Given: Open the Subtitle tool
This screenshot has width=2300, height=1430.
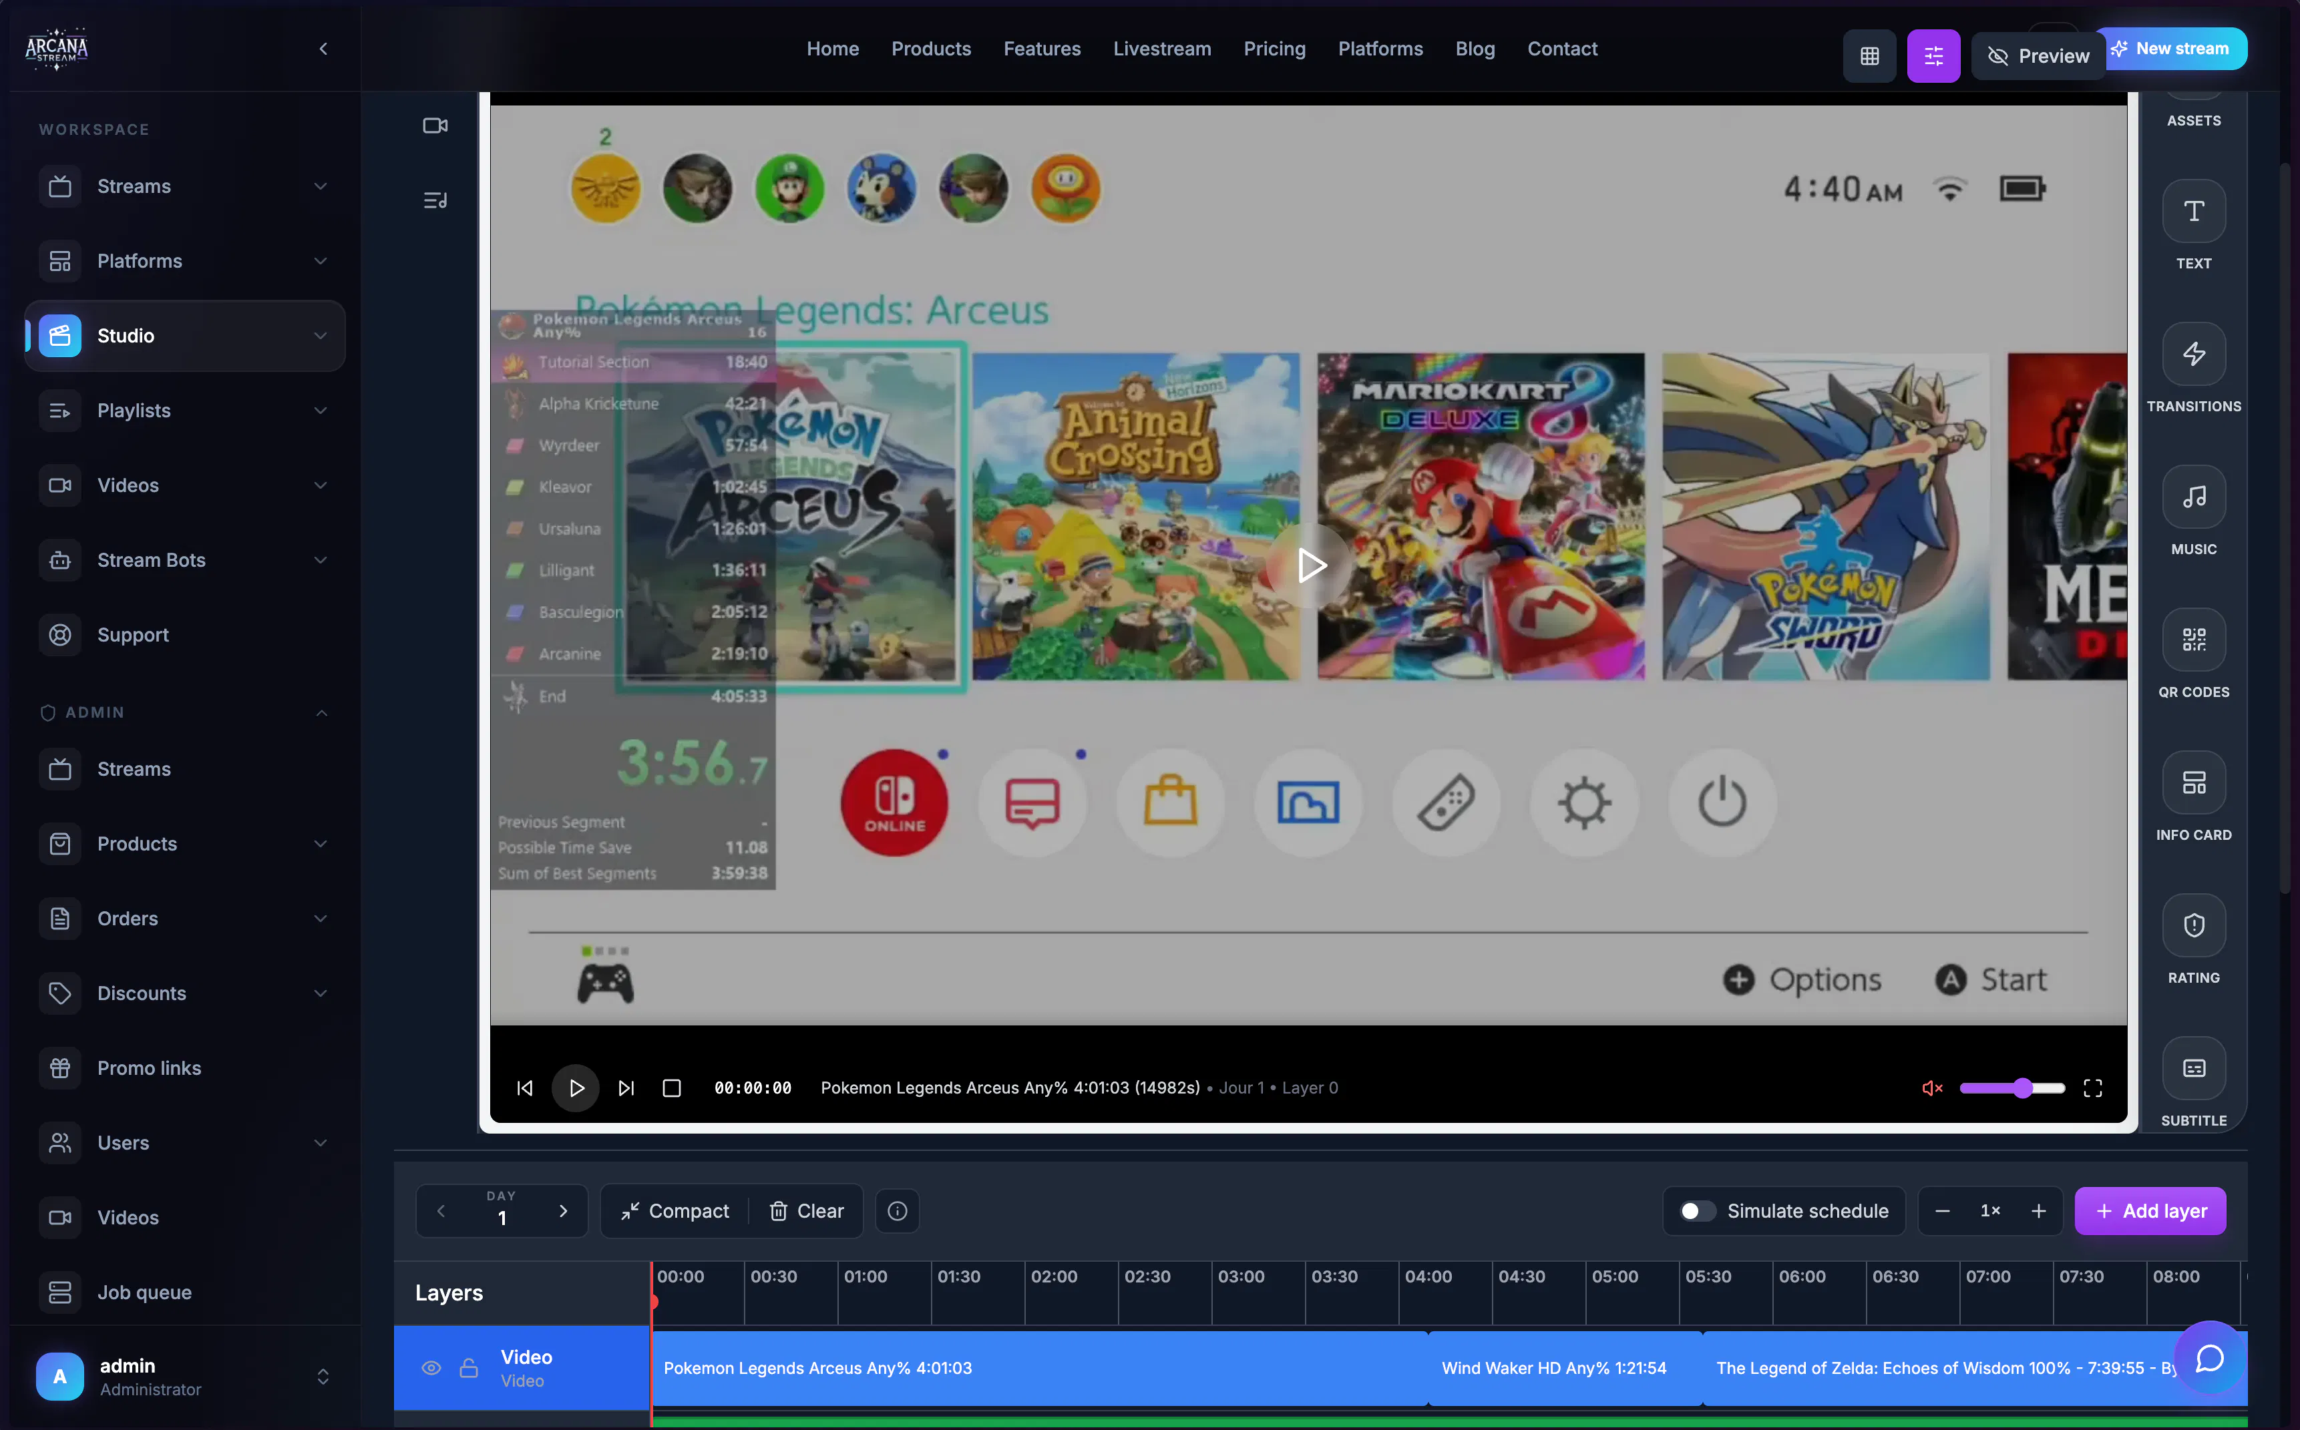Looking at the screenshot, I should tap(2193, 1067).
